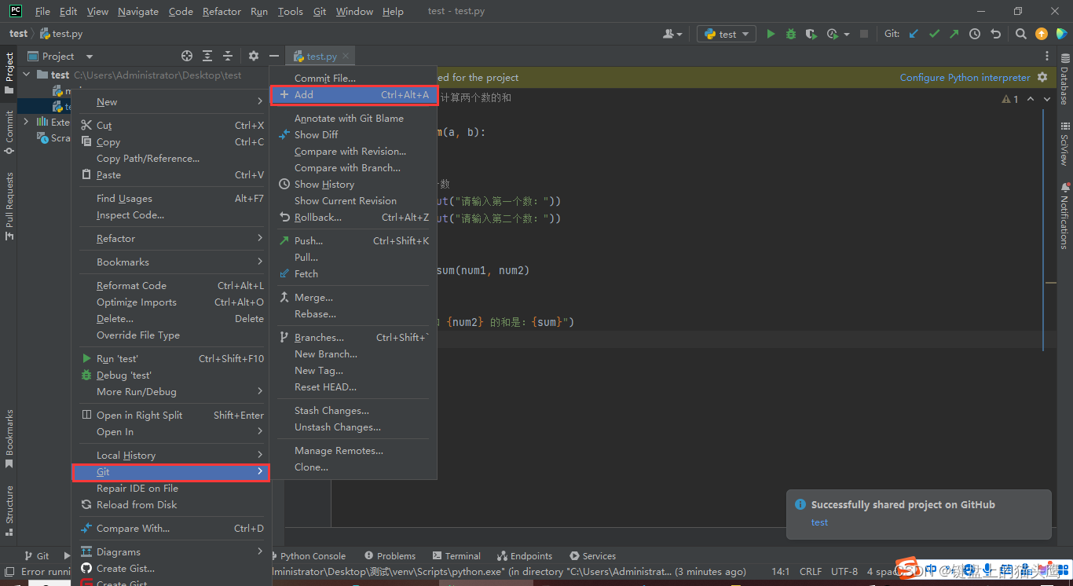Click the Configure Python interpreter link

point(965,77)
